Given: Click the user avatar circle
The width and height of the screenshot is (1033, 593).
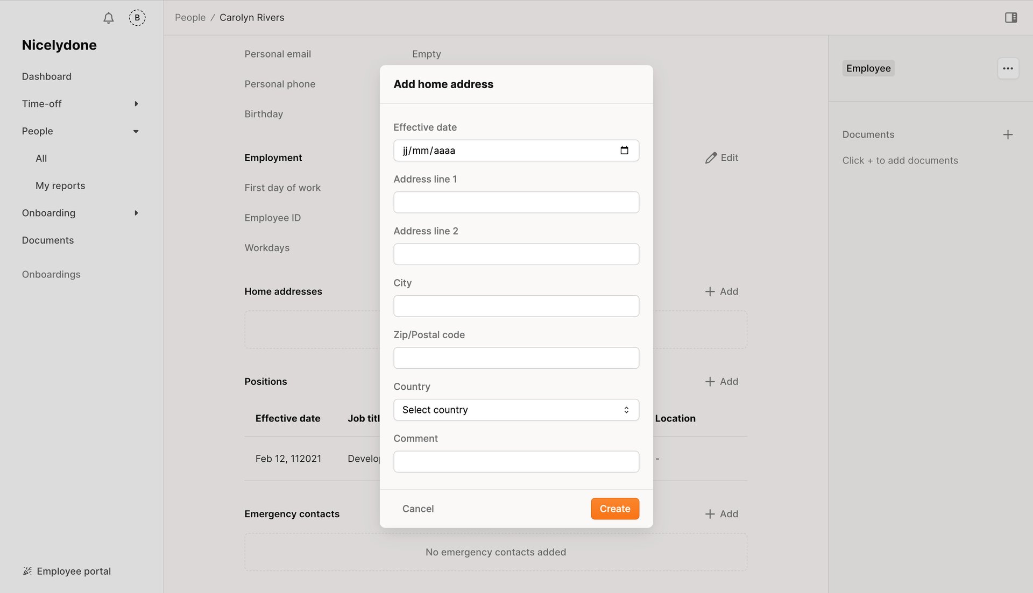Looking at the screenshot, I should 137,17.
